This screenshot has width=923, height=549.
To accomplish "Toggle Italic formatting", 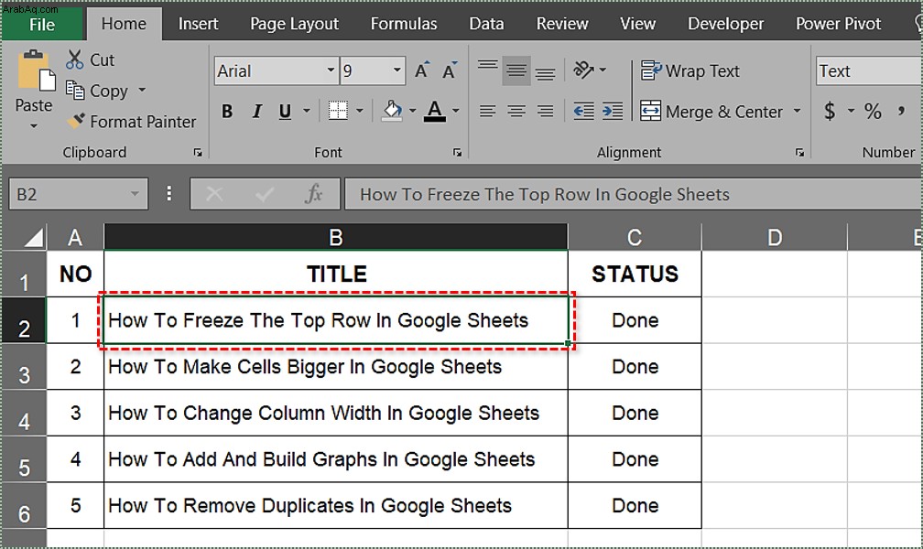I will coord(256,111).
